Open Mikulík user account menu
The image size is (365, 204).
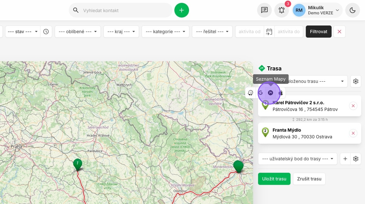click(x=317, y=10)
